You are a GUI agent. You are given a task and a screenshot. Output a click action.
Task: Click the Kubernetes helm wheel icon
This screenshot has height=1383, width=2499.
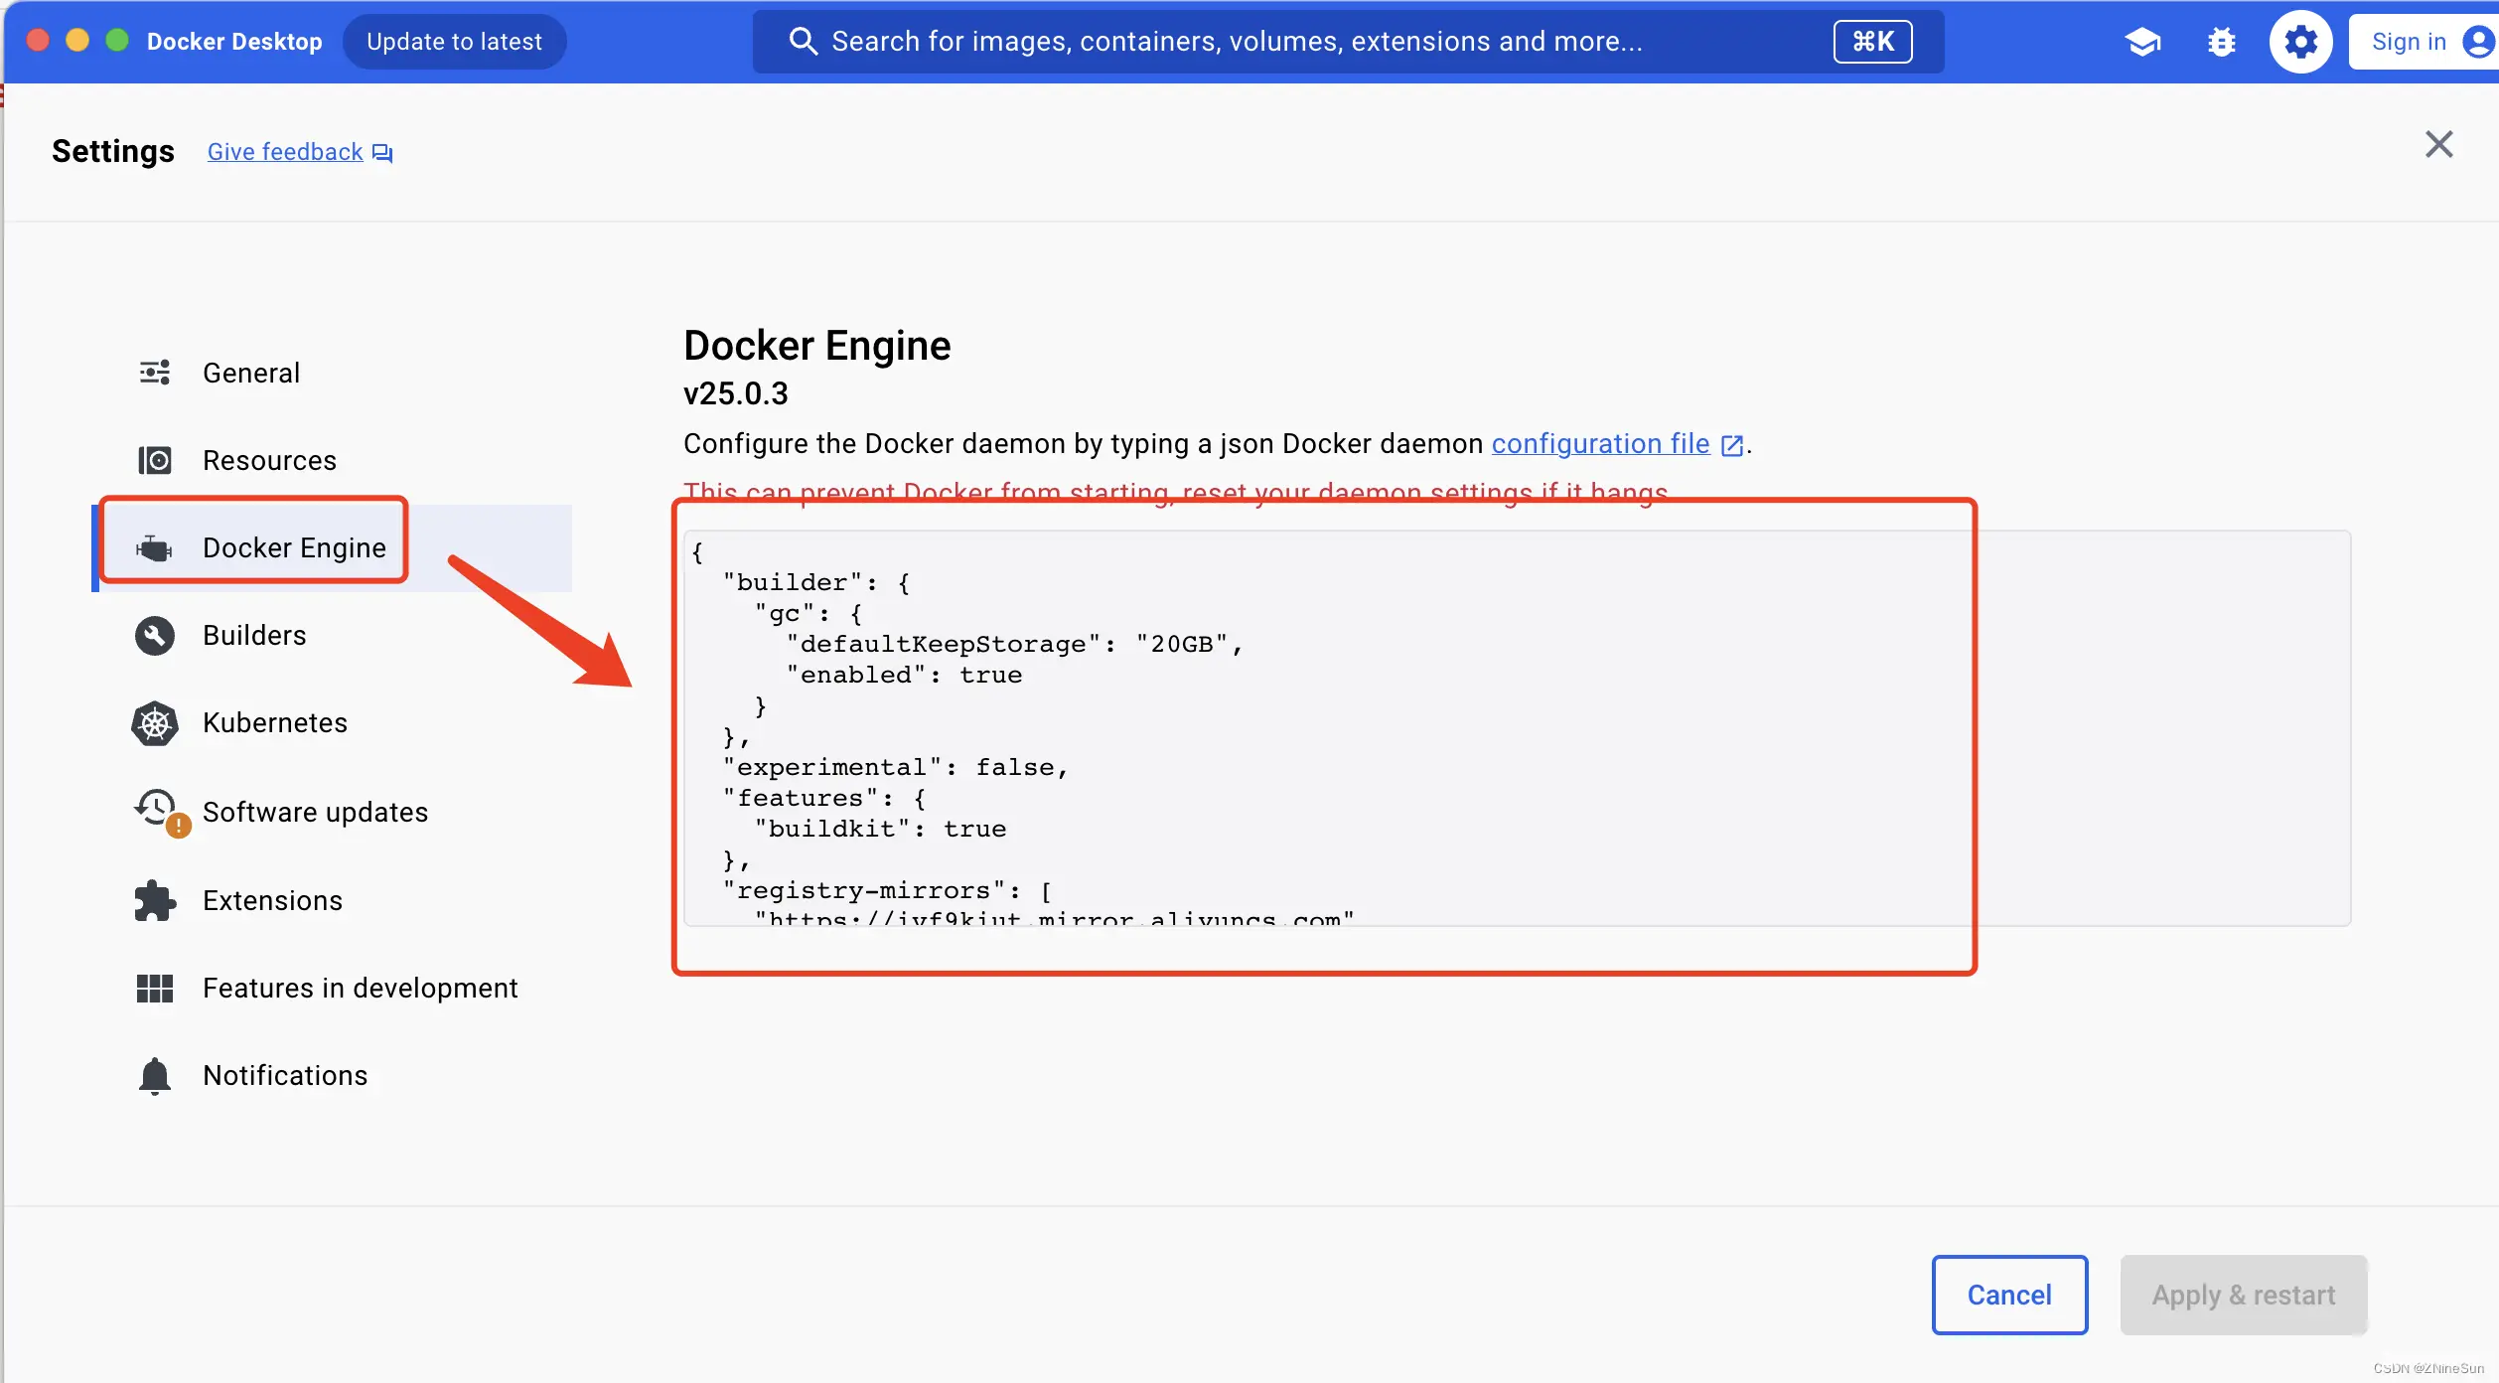(155, 723)
